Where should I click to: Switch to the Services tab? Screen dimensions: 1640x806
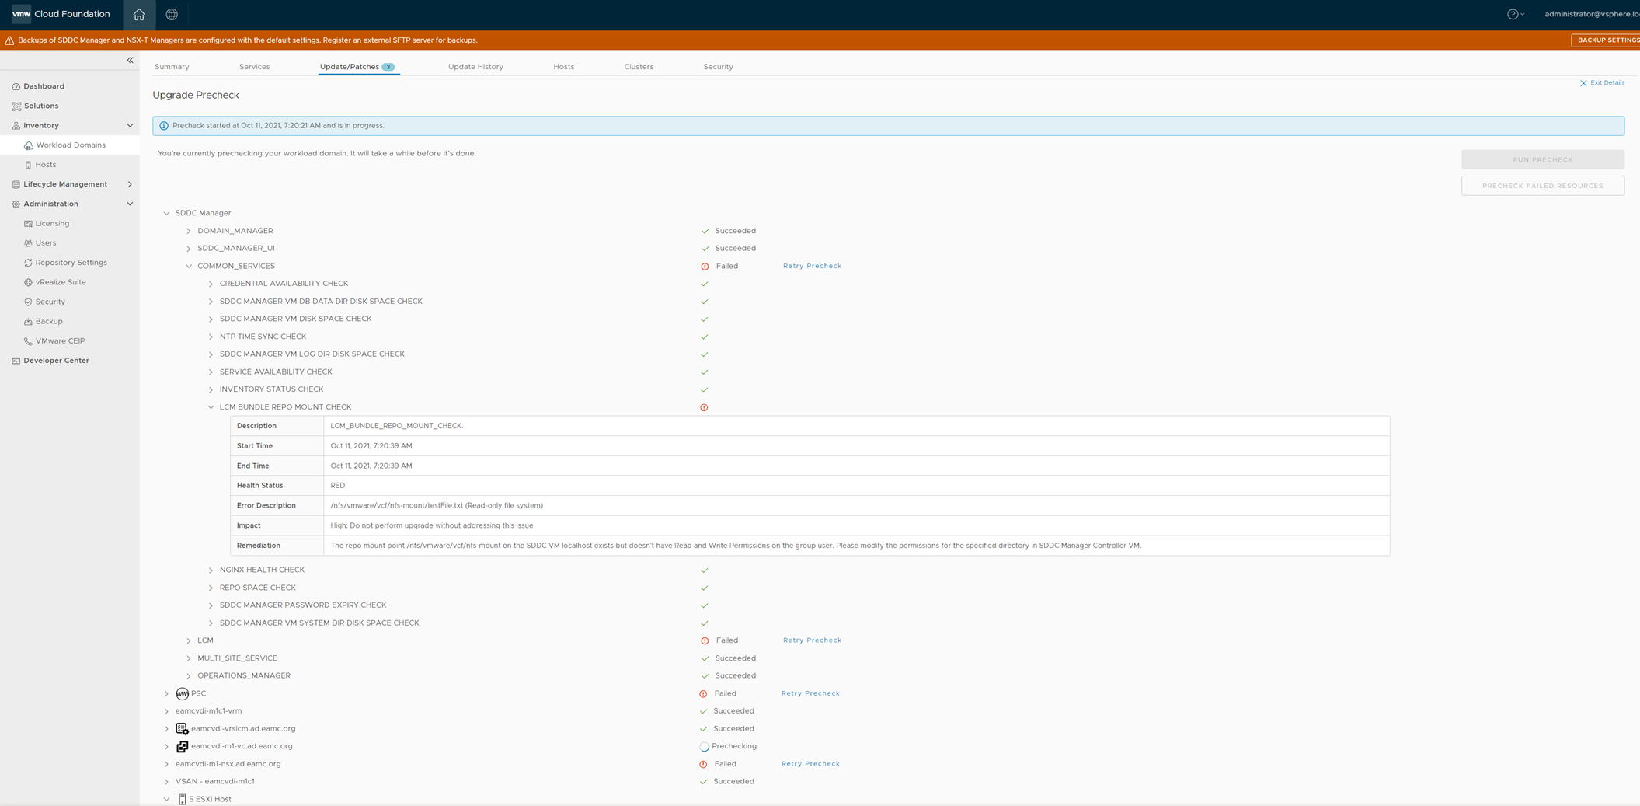click(254, 67)
